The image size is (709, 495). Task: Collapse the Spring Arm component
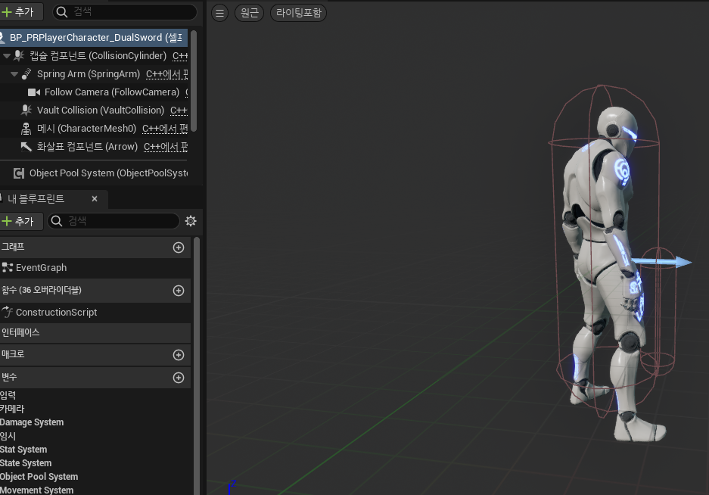[x=14, y=73]
